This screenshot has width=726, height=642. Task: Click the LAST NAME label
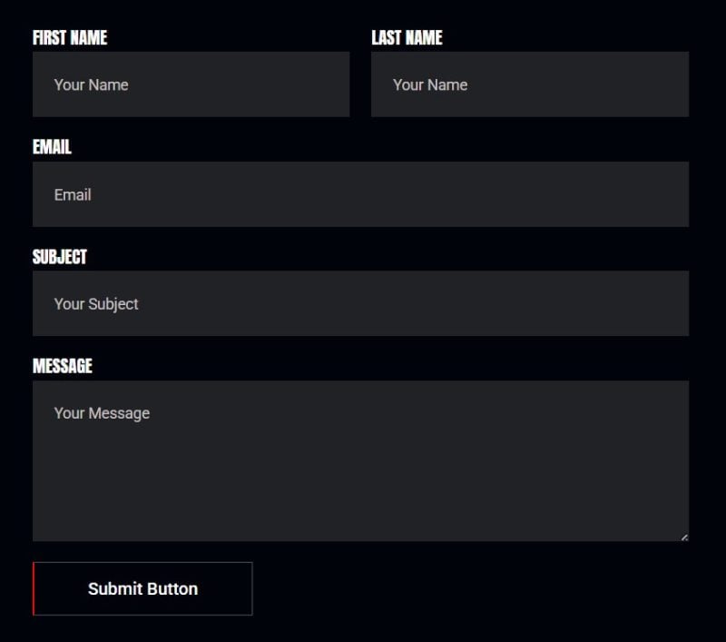[x=407, y=37]
